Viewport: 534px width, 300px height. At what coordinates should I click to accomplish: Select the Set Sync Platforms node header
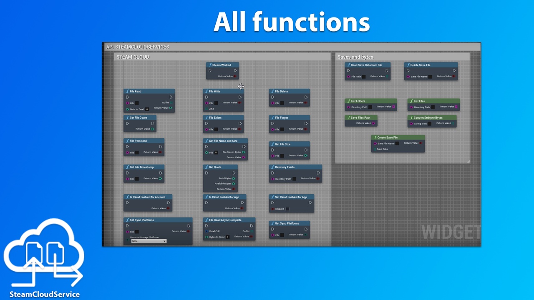tap(158, 220)
